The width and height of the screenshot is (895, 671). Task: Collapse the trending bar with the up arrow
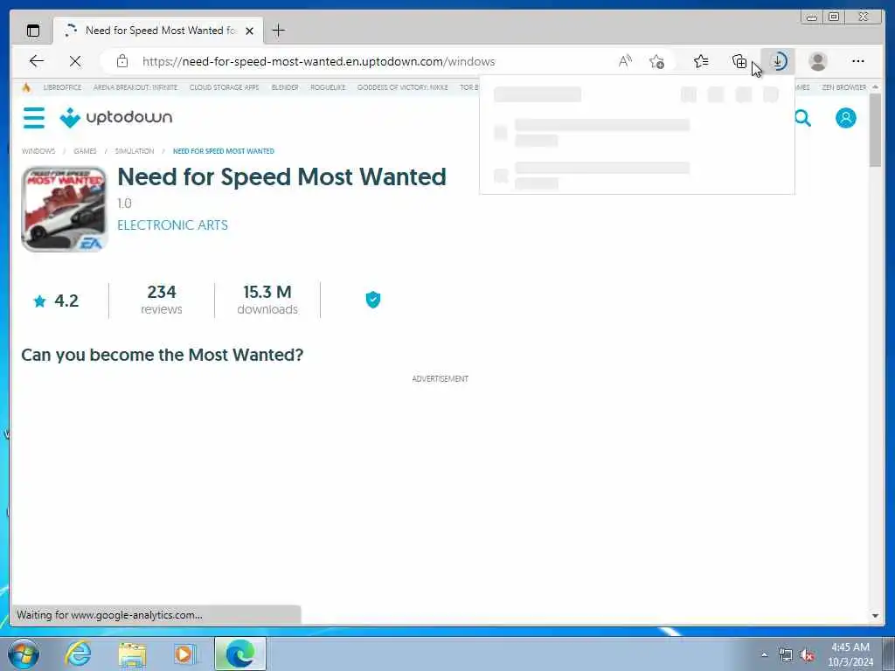pyautogui.click(x=875, y=87)
